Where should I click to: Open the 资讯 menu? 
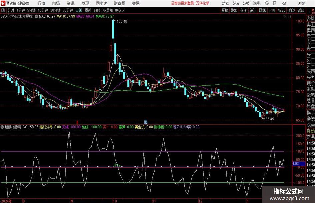(71, 3)
